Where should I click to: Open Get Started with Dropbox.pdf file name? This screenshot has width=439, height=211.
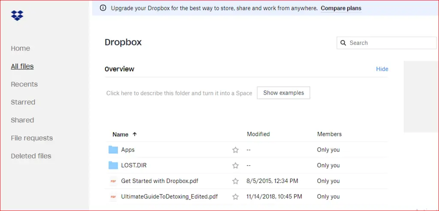159,181
